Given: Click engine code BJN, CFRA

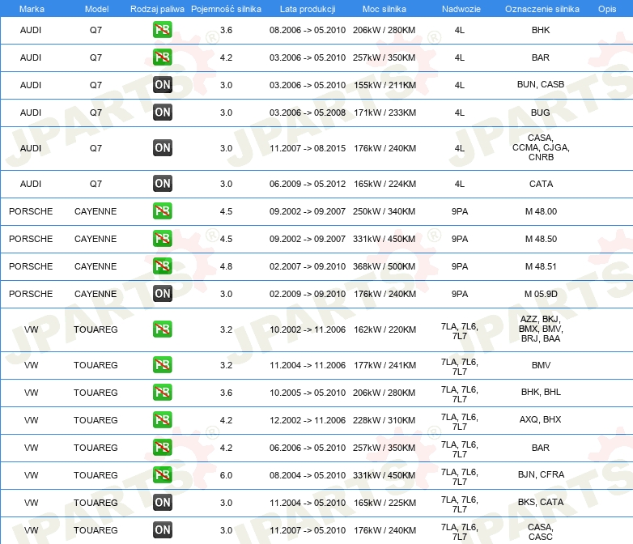Looking at the screenshot, I should click(541, 474).
